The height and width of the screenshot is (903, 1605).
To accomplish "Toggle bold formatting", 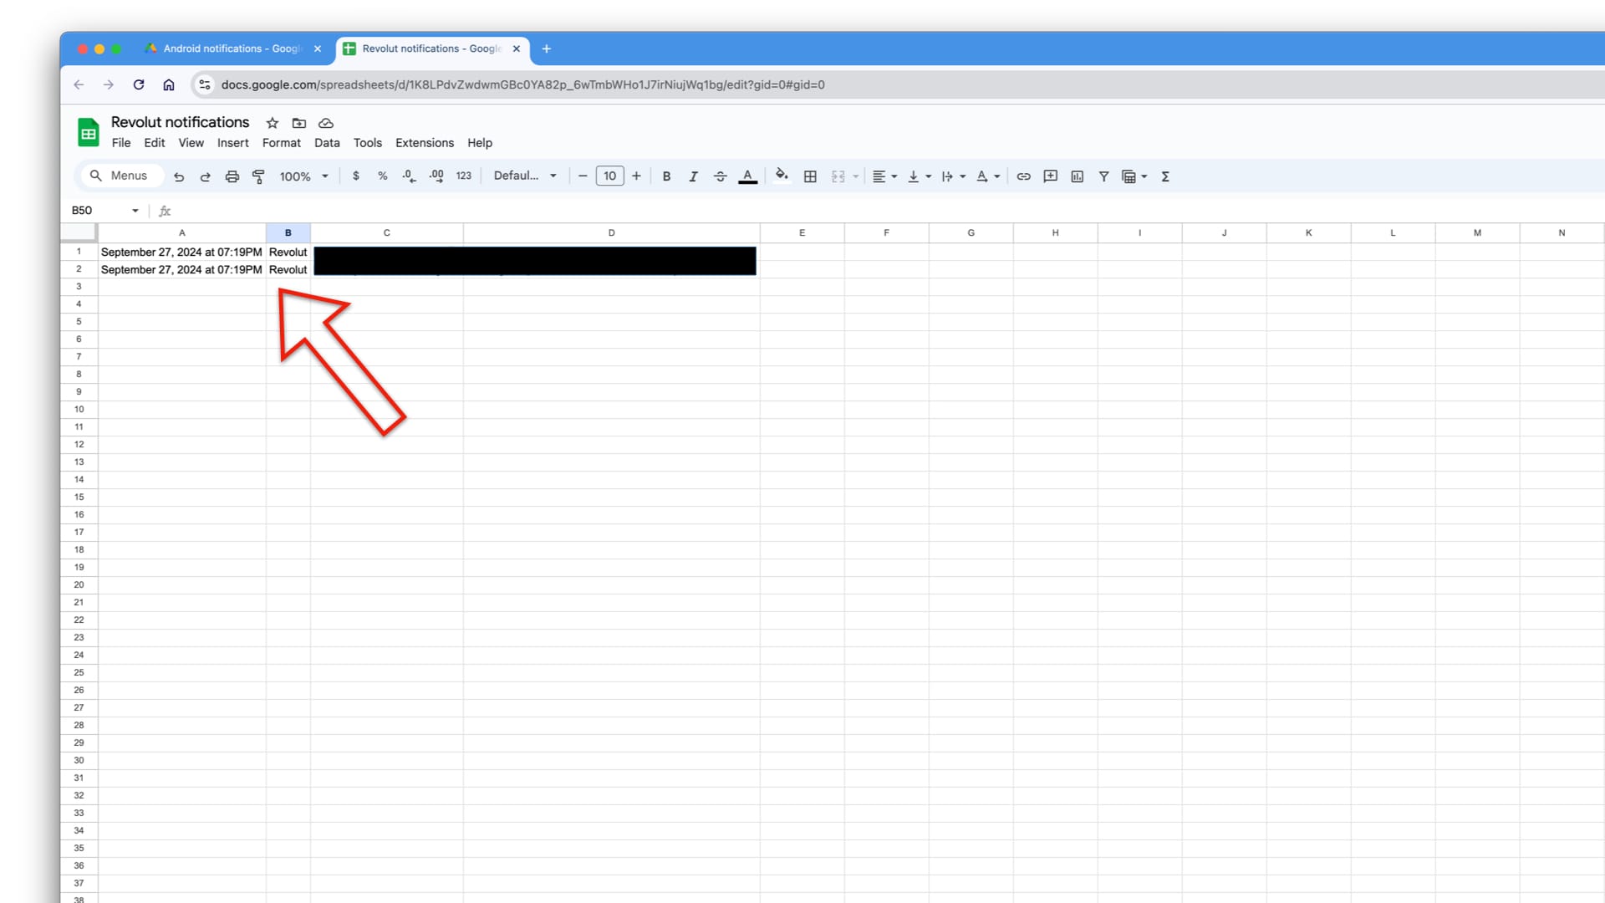I will 666,176.
